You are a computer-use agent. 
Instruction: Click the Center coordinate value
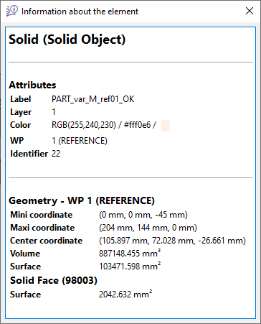point(172,241)
